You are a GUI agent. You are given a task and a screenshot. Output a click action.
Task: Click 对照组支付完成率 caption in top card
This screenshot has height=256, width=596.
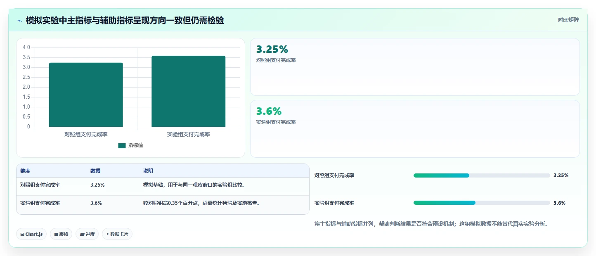click(276, 60)
